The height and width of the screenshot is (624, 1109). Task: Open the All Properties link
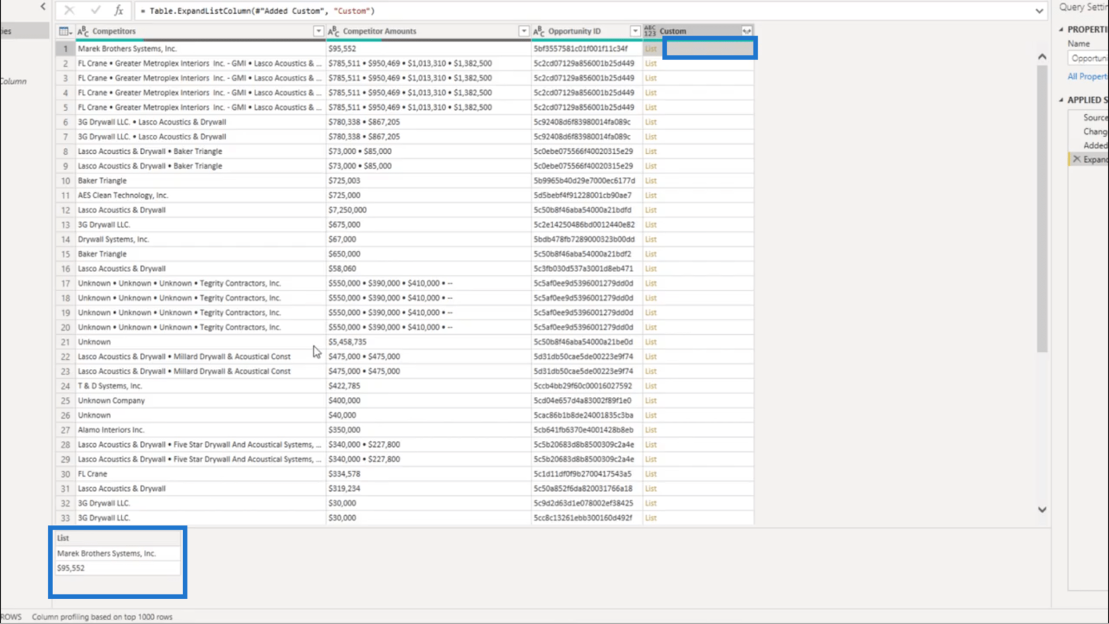pos(1087,77)
